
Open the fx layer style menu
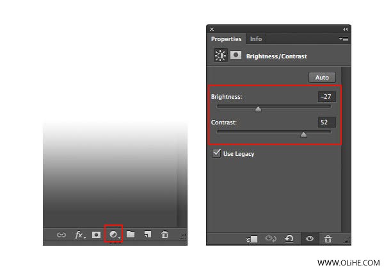[80, 235]
